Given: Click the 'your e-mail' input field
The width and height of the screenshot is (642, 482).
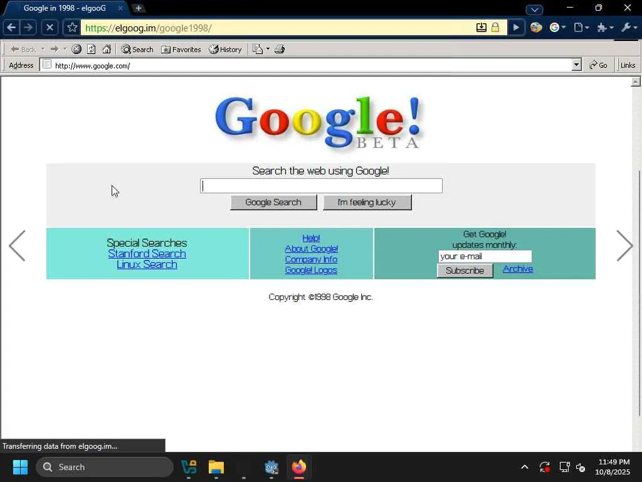Looking at the screenshot, I should pyautogui.click(x=485, y=257).
